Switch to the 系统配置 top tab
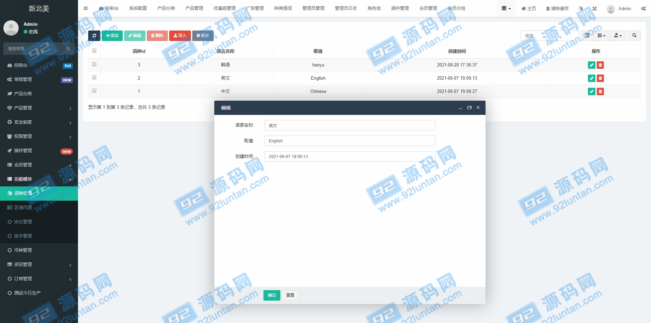The height and width of the screenshot is (323, 651). pyautogui.click(x=138, y=8)
